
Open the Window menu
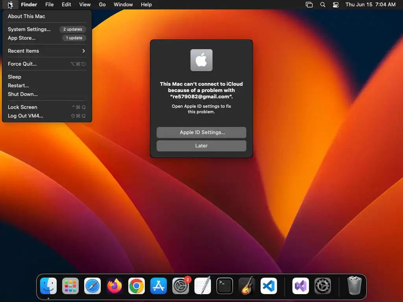(x=123, y=5)
